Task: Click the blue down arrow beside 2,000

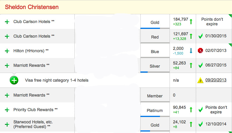Action: click(x=191, y=51)
